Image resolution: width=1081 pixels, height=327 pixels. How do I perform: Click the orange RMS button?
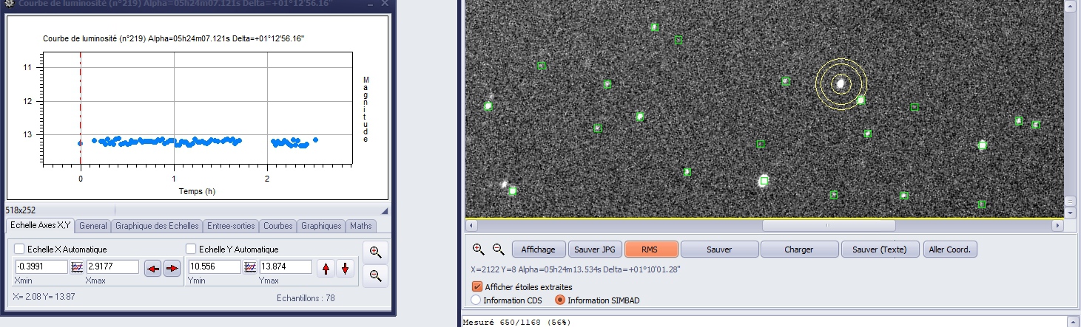(x=650, y=249)
